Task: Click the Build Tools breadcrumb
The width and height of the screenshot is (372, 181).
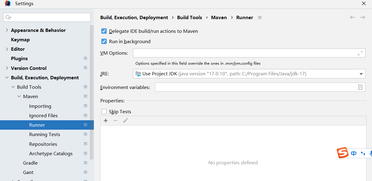Action: [x=189, y=17]
